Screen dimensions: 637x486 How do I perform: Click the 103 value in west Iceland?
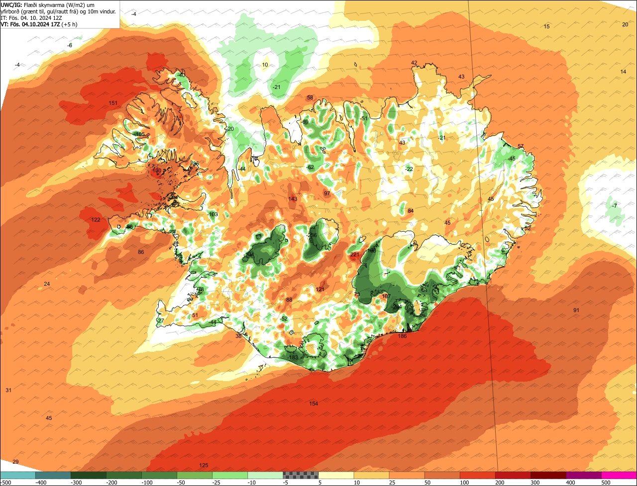(213, 214)
